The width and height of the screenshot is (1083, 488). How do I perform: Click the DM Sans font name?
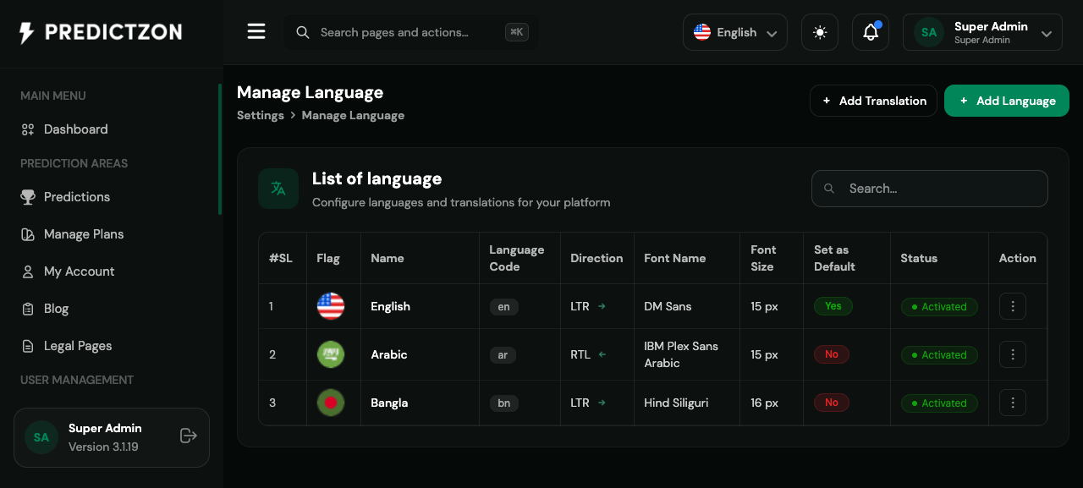coord(668,306)
